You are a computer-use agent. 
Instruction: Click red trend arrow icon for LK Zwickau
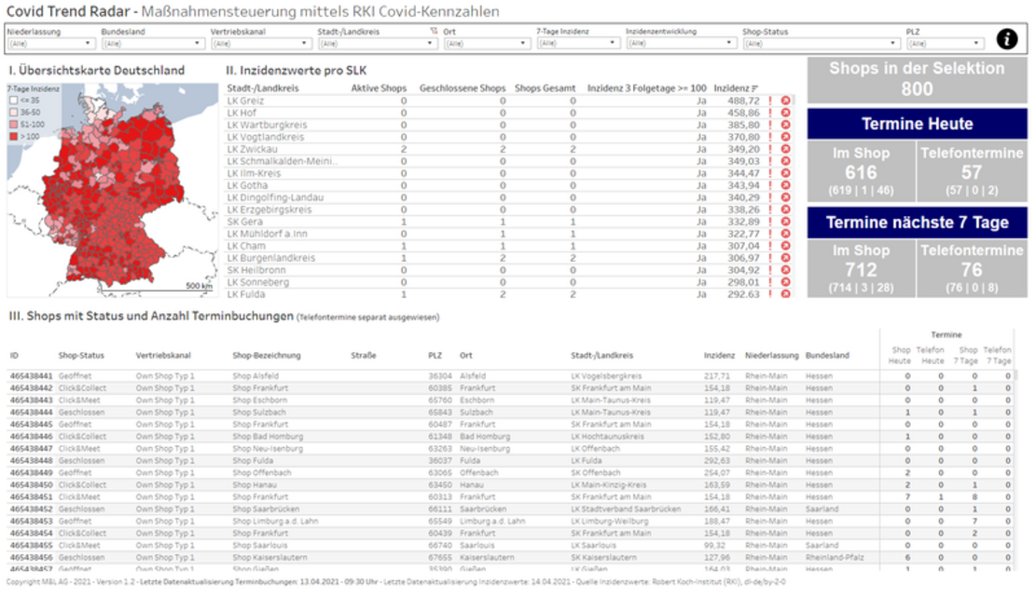click(785, 149)
